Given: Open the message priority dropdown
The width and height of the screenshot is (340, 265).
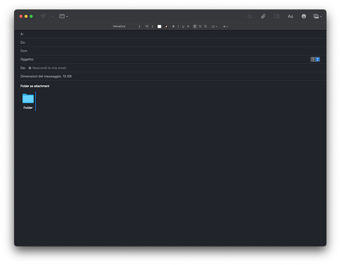Looking at the screenshot, I should pyautogui.click(x=315, y=59).
